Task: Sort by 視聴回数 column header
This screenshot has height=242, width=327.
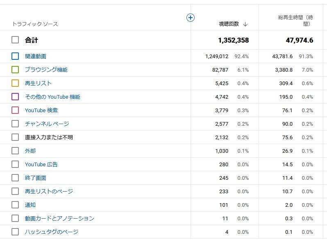Action: click(229, 24)
